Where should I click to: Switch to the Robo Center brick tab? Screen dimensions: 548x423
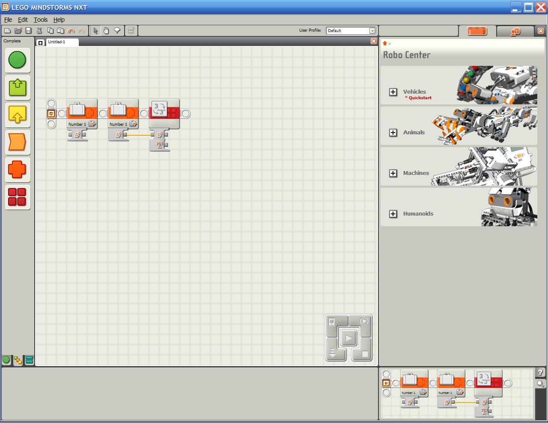point(477,31)
